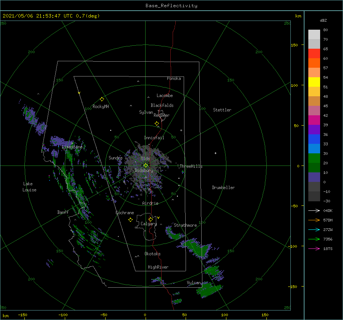
Task: Select the yellow diamond marker above RockyMH
Action: click(x=102, y=99)
